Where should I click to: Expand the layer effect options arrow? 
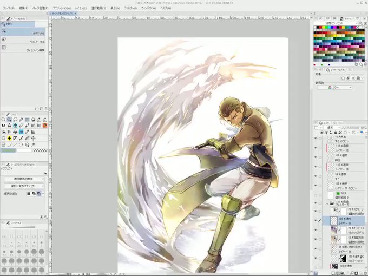pos(363,78)
